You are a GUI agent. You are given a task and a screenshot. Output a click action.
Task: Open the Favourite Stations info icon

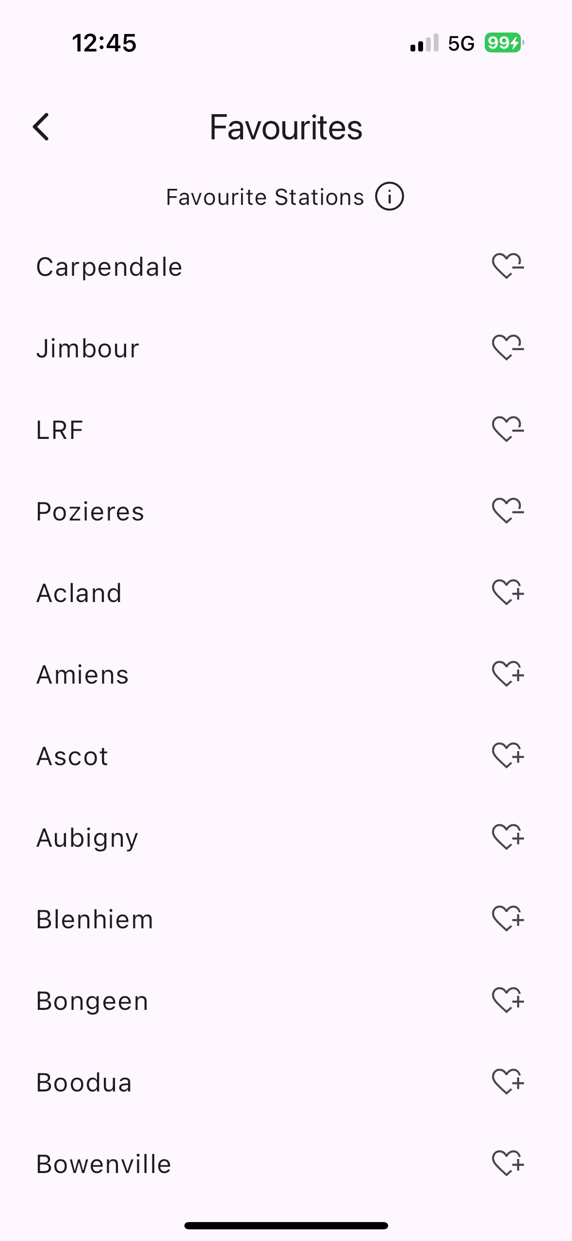coord(389,197)
